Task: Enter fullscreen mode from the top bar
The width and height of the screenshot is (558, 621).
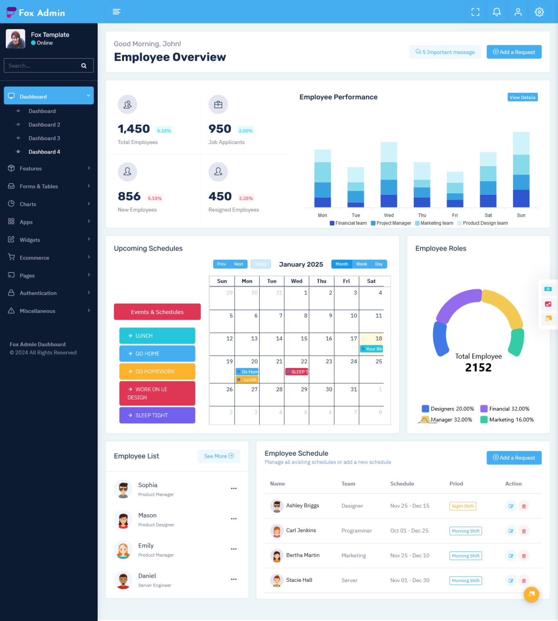Action: tap(475, 12)
